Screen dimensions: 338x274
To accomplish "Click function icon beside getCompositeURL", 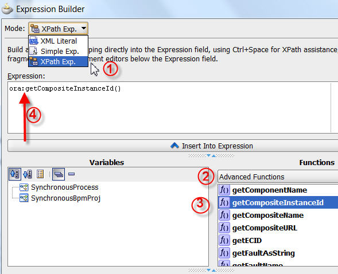I will click(224, 228).
